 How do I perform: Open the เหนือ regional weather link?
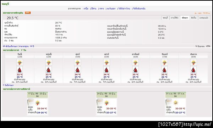(x=86, y=8)
